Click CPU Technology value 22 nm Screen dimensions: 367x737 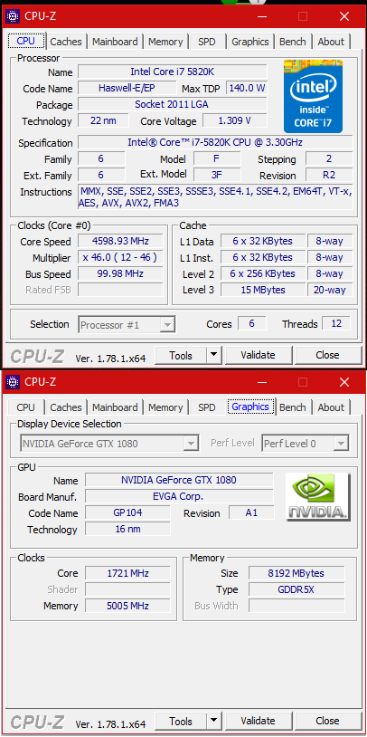point(103,120)
